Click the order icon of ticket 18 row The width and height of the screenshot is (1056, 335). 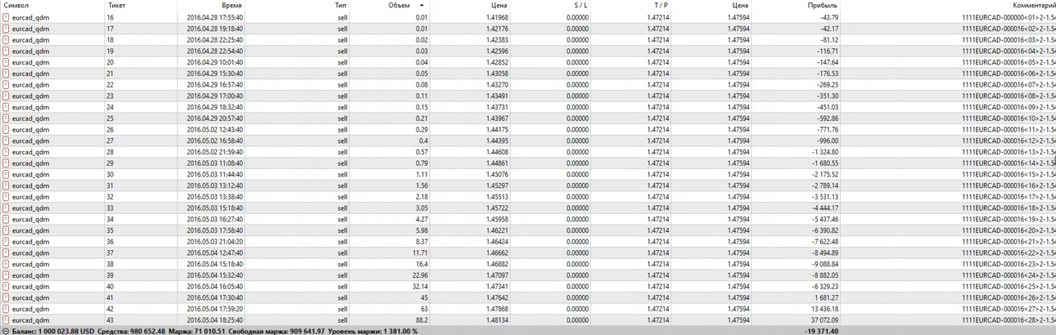pyautogui.click(x=7, y=39)
